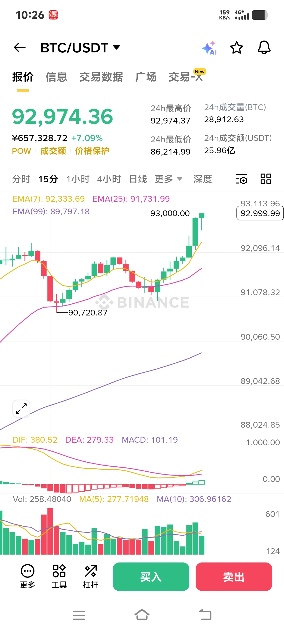284x632 pixels.
Task: Tap the 价格保护 price protection tag
Action: coord(92,151)
